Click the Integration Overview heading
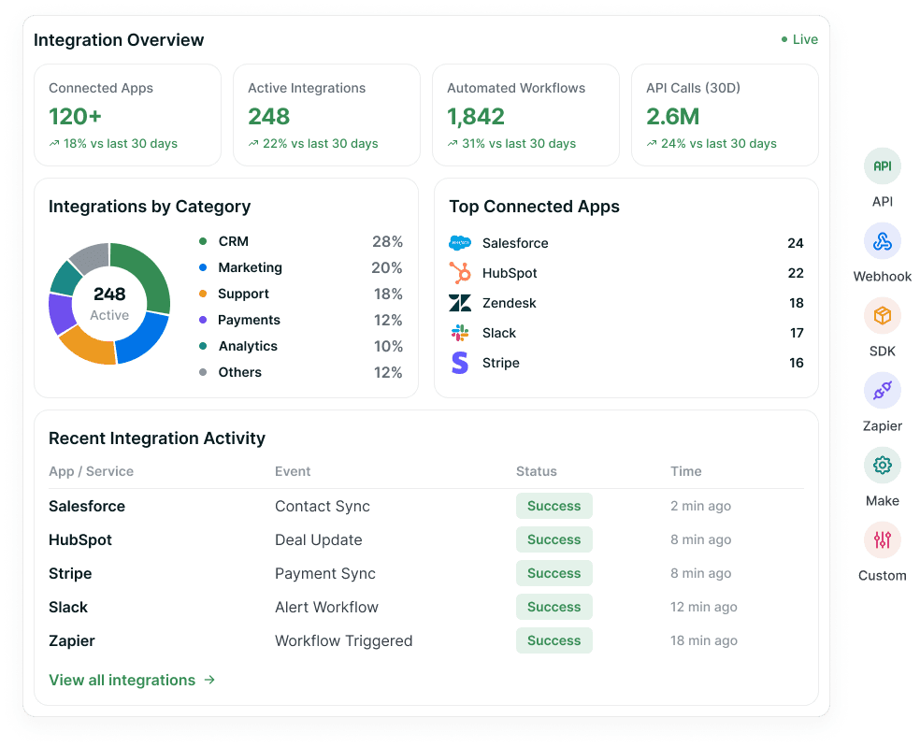 pyautogui.click(x=119, y=40)
